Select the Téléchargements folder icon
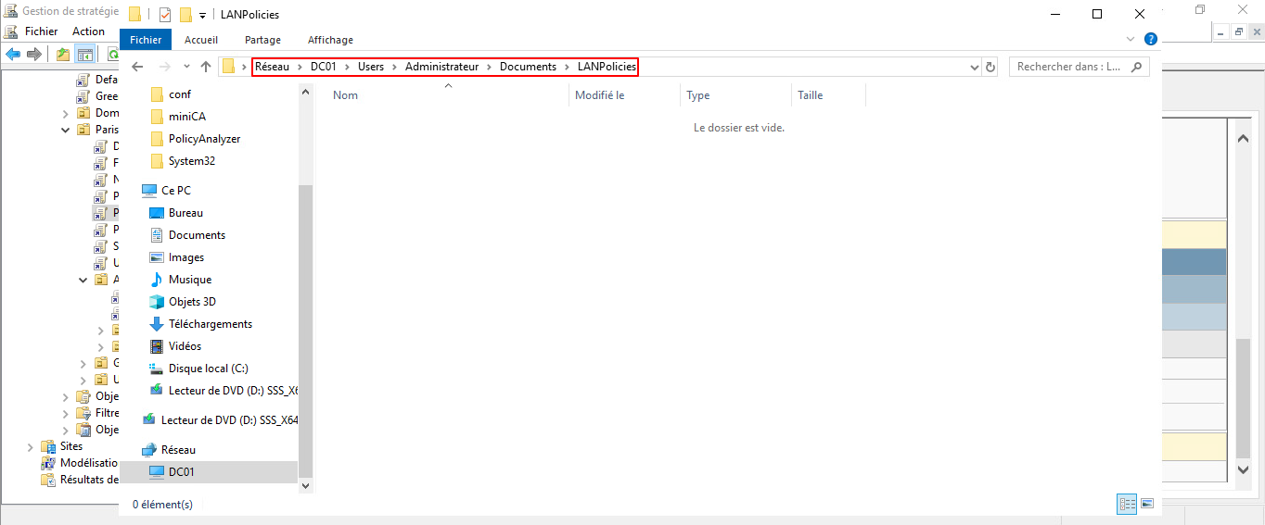Image resolution: width=1265 pixels, height=525 pixels. click(157, 324)
